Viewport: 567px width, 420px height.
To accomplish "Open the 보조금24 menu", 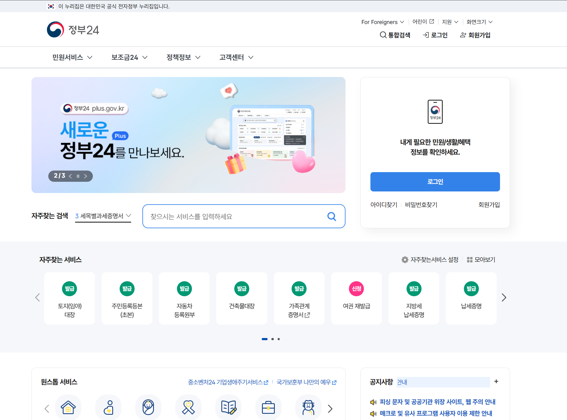I will (129, 57).
